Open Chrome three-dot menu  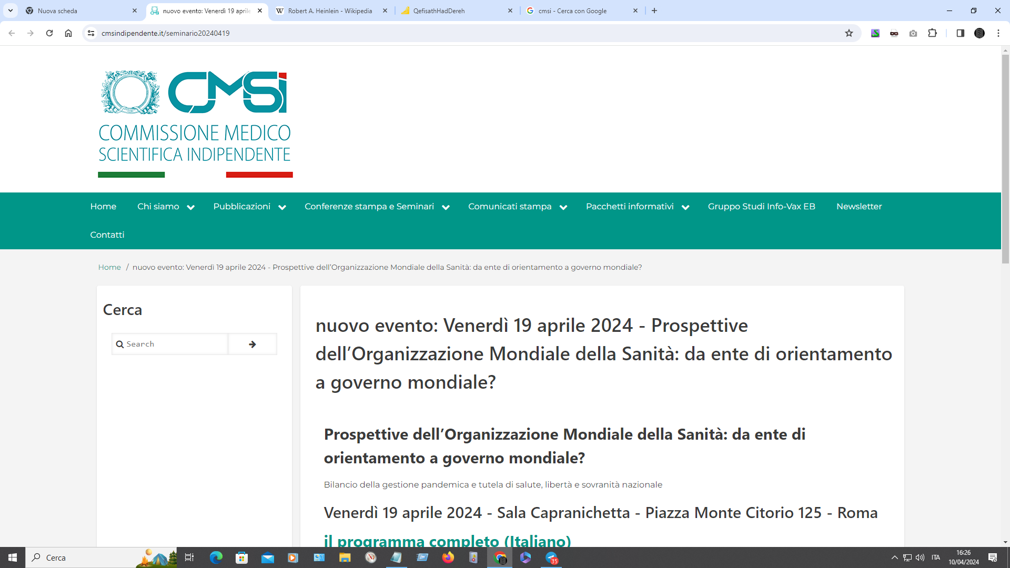pyautogui.click(x=998, y=33)
